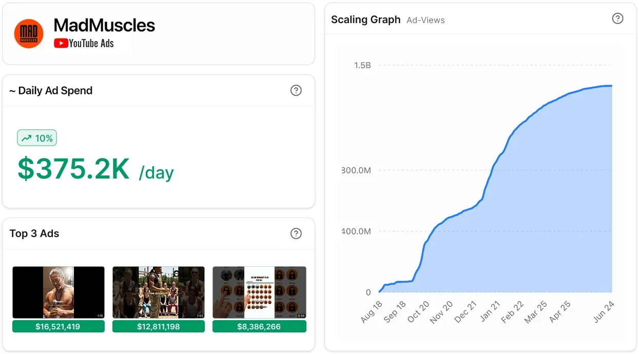
Task: Click the 1.5B y-axis label
Action: (x=362, y=65)
